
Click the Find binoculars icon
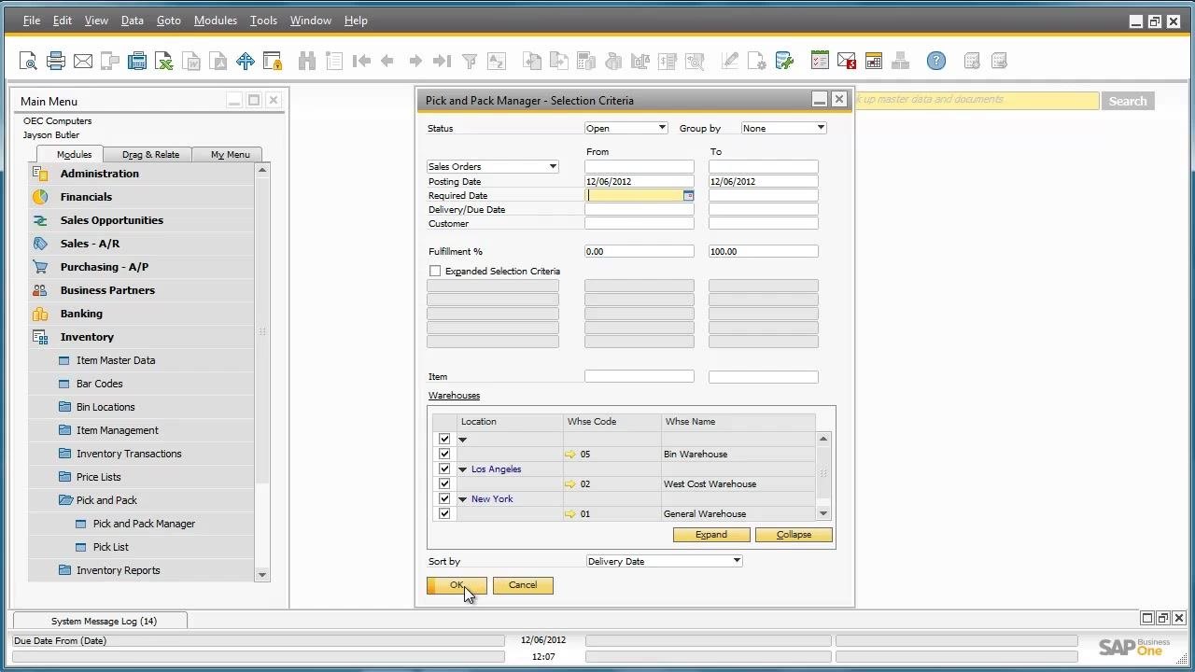pyautogui.click(x=307, y=62)
